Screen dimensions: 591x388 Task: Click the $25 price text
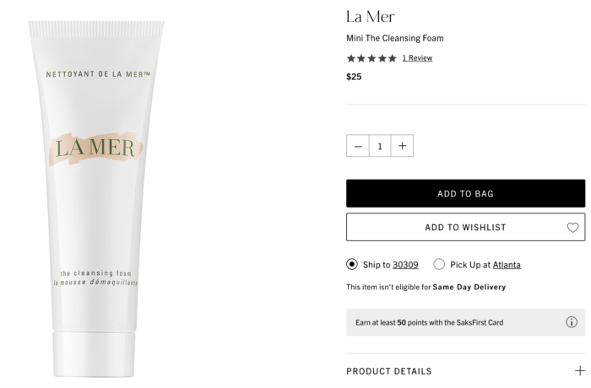(354, 77)
